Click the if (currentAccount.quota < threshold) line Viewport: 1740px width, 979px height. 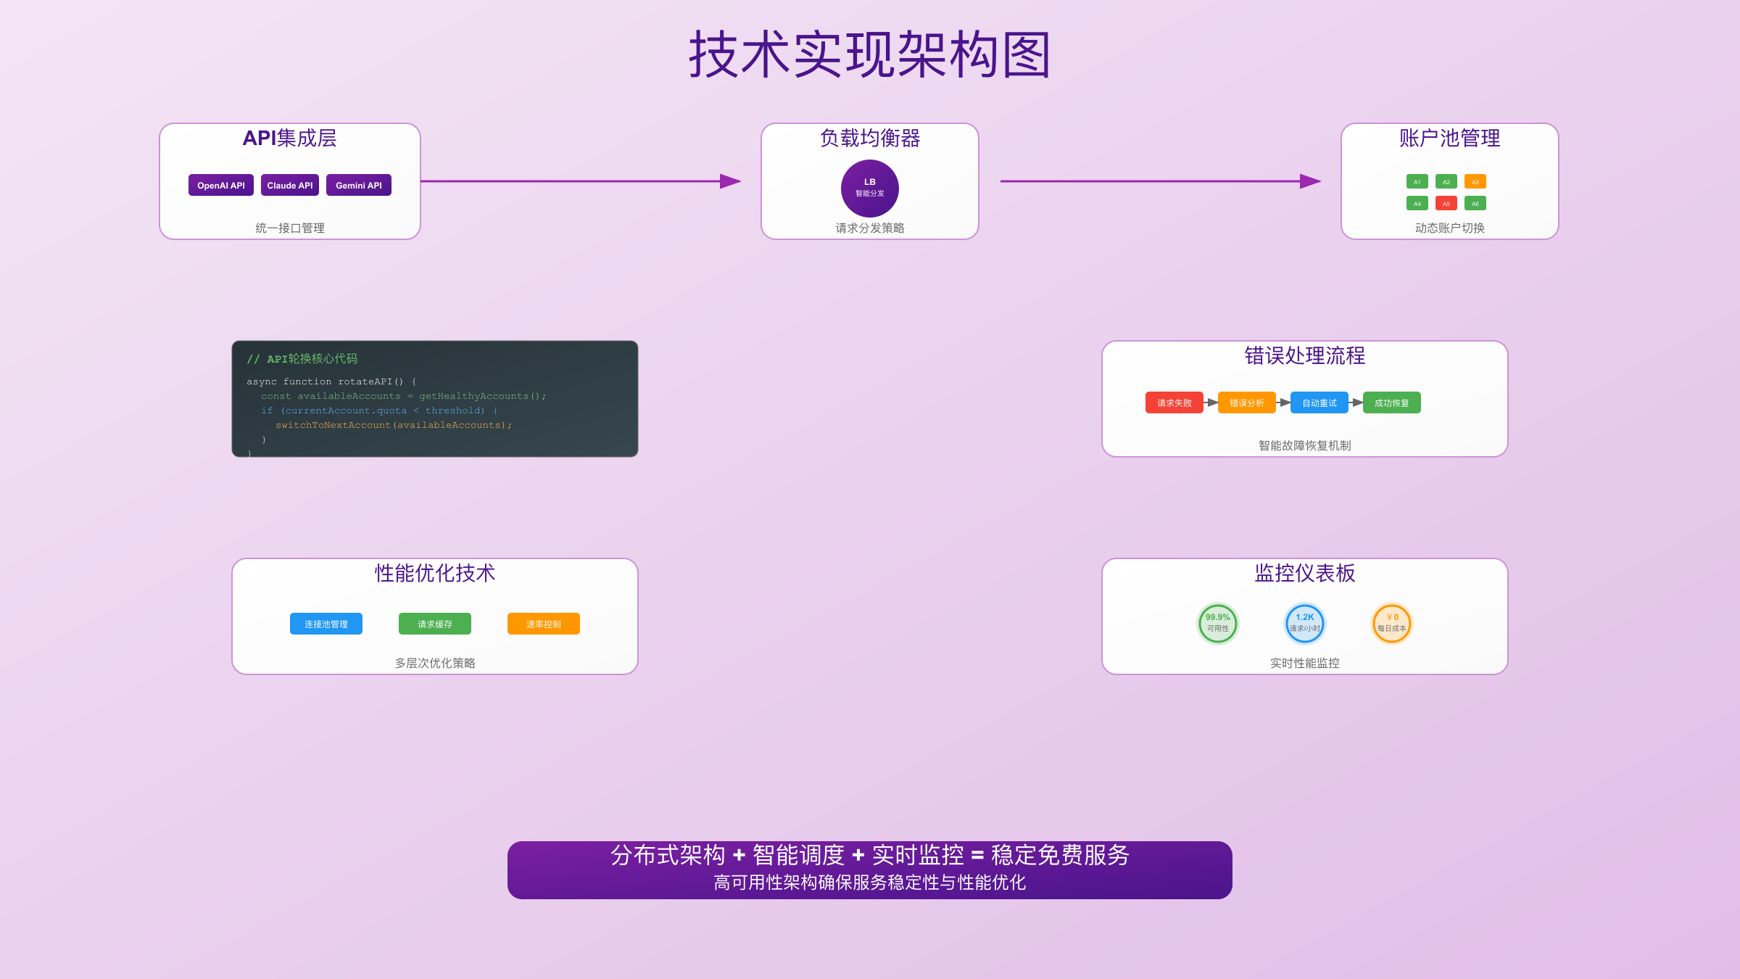pyautogui.click(x=379, y=410)
